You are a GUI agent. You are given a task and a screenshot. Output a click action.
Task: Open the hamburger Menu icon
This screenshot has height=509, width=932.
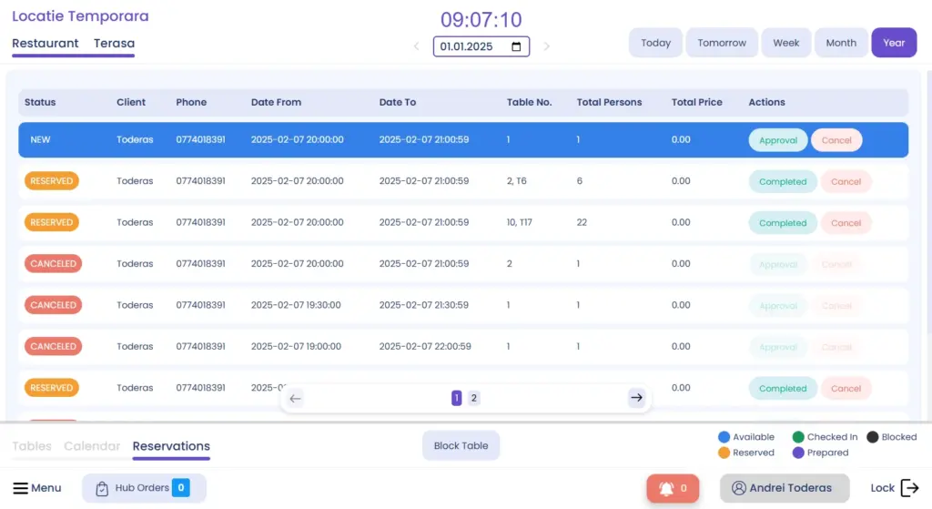point(20,488)
